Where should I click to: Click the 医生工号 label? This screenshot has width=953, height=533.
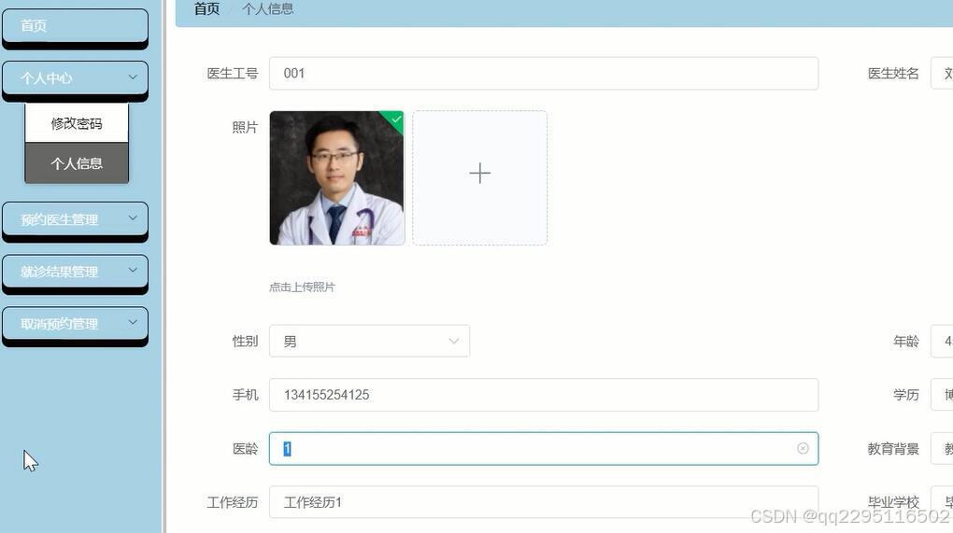coord(232,74)
